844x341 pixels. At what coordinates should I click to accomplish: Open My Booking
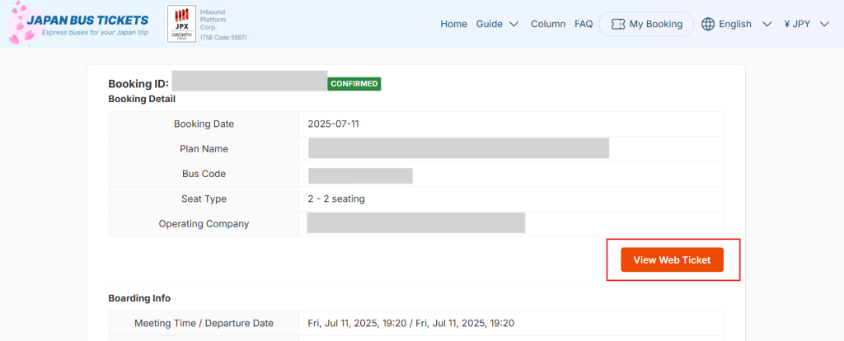(646, 24)
